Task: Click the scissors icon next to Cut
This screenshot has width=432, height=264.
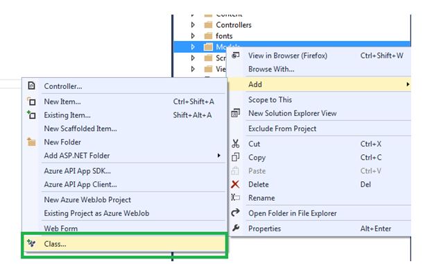Action: [235, 144]
